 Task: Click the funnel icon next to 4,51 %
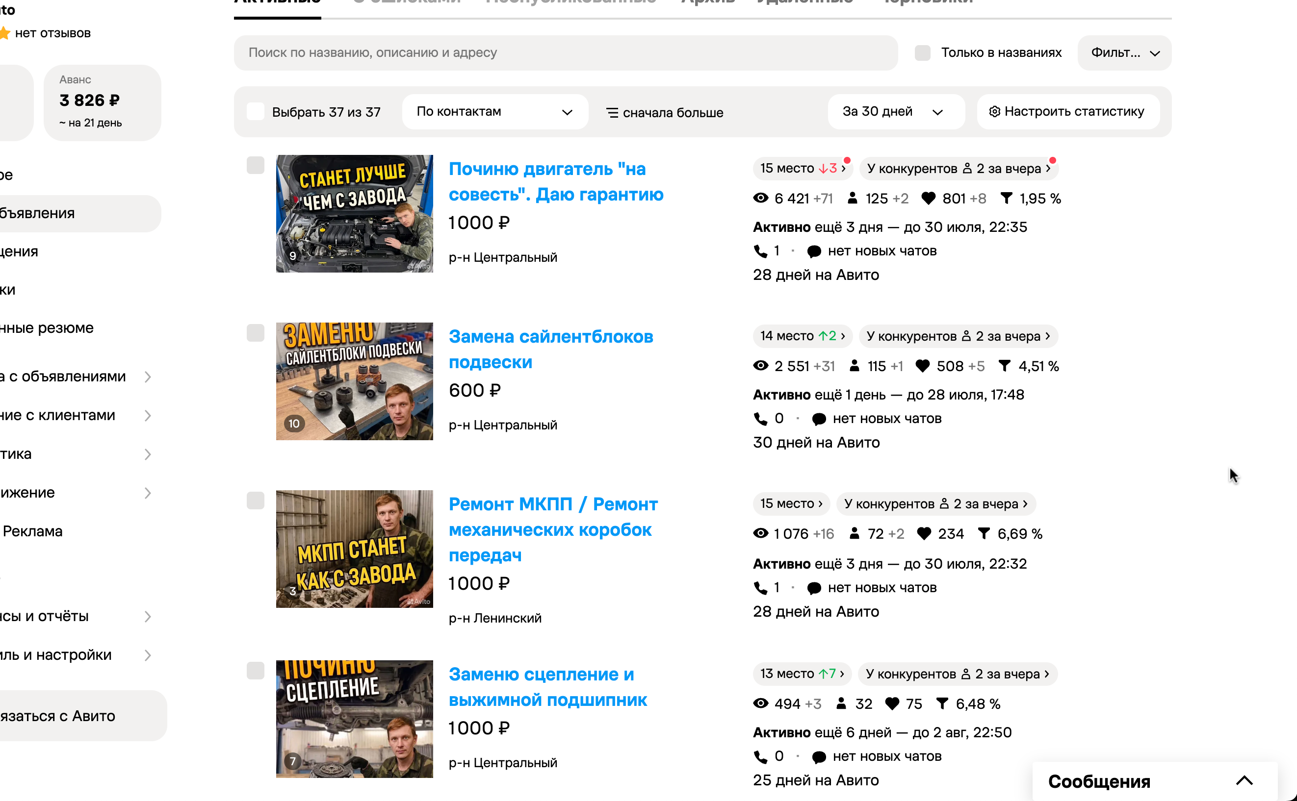(x=1005, y=366)
